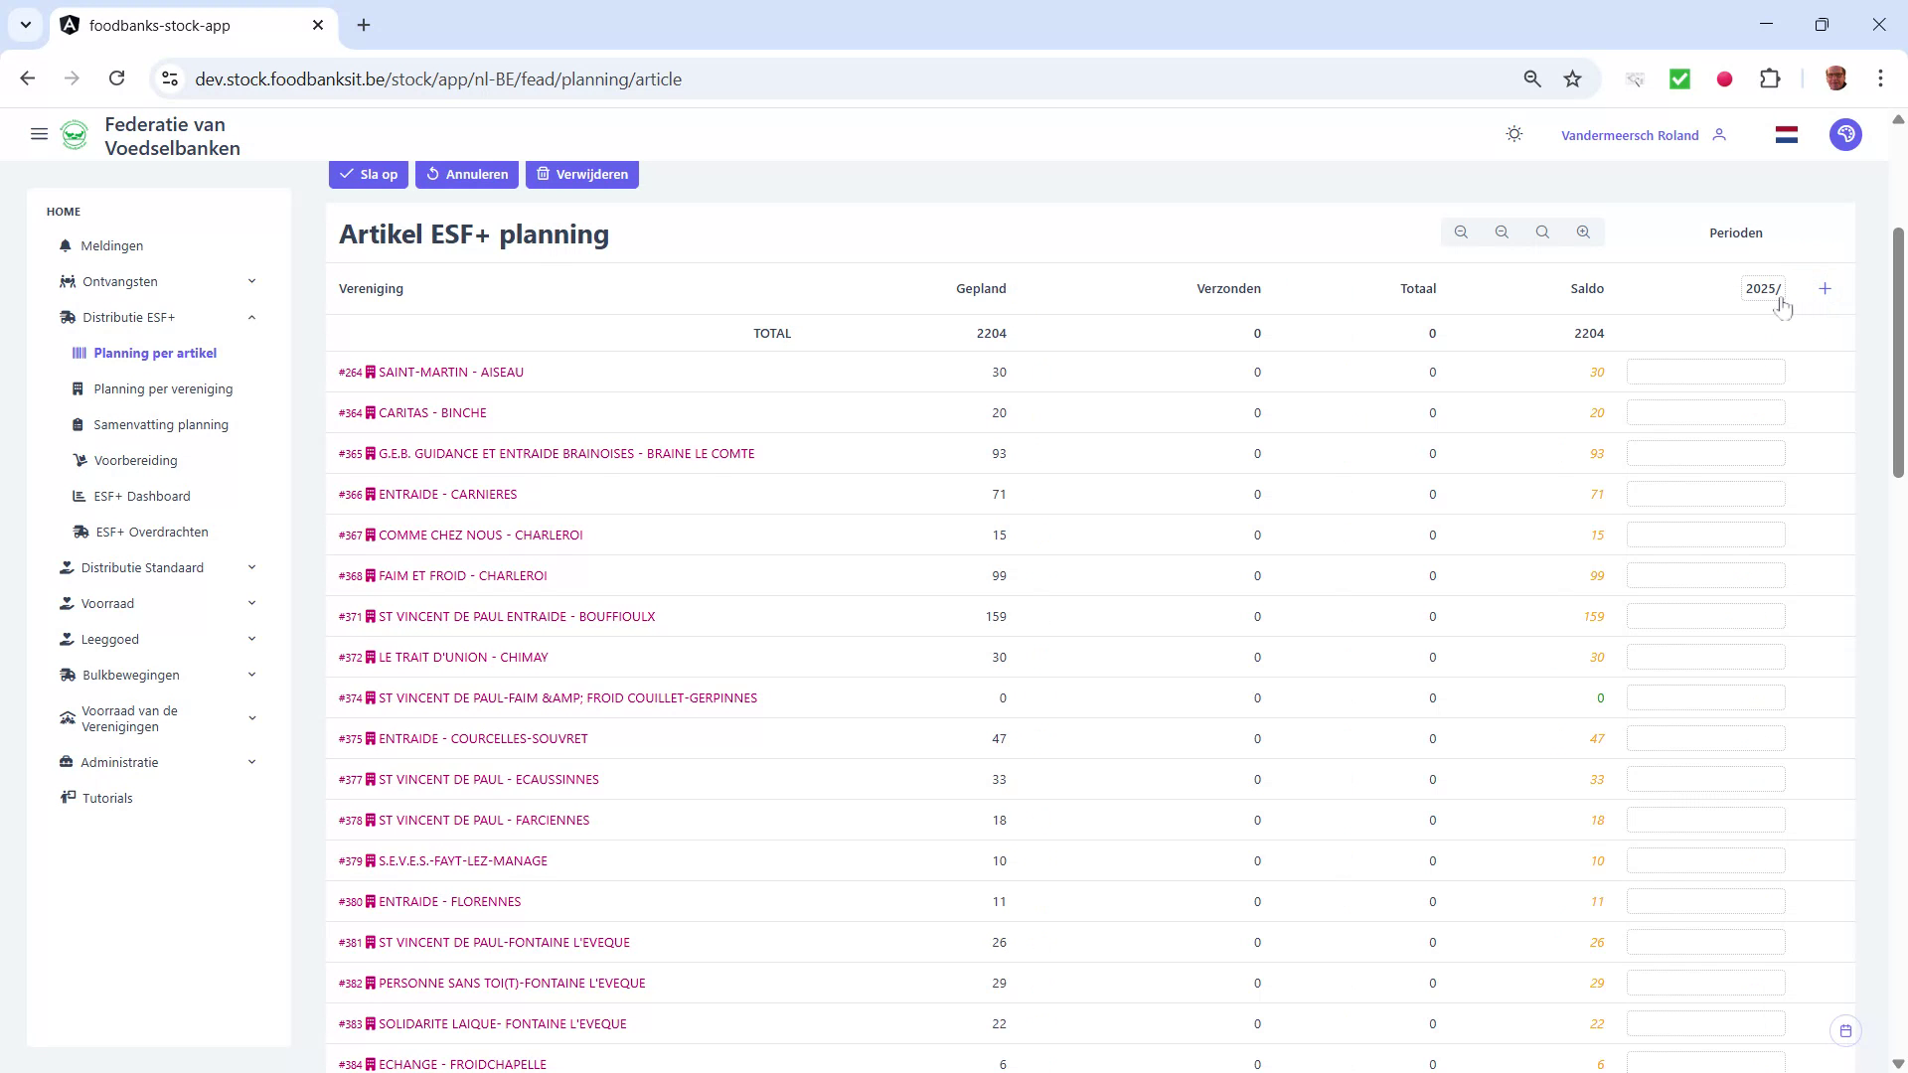Click the 2025/ period input field
The image size is (1908, 1073).
[1762, 288]
